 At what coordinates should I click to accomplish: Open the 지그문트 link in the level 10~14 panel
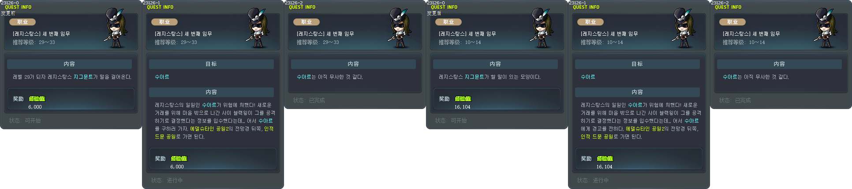(475, 77)
